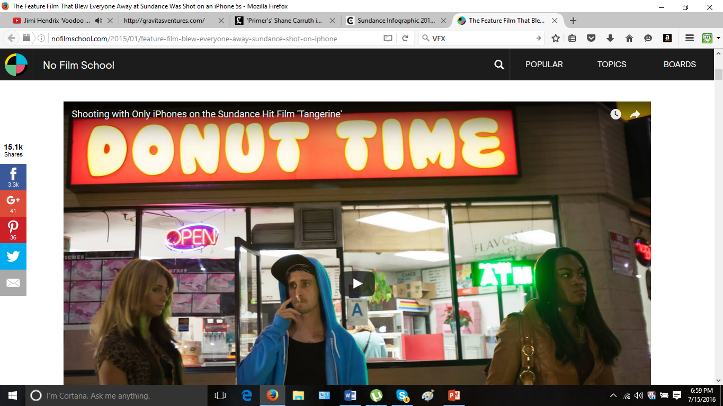Screen dimensions: 723x406
Task: Click the page vertical scrollbar thumb
Action: click(718, 74)
